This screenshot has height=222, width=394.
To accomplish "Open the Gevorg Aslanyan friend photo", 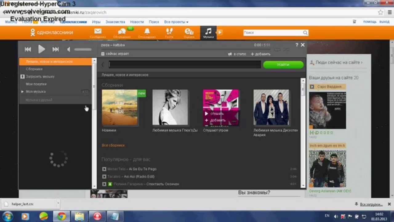I will point(328,169).
